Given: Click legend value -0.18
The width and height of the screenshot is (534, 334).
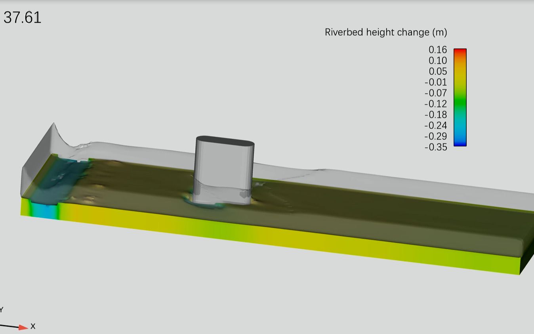Looking at the screenshot, I should coord(436,115).
